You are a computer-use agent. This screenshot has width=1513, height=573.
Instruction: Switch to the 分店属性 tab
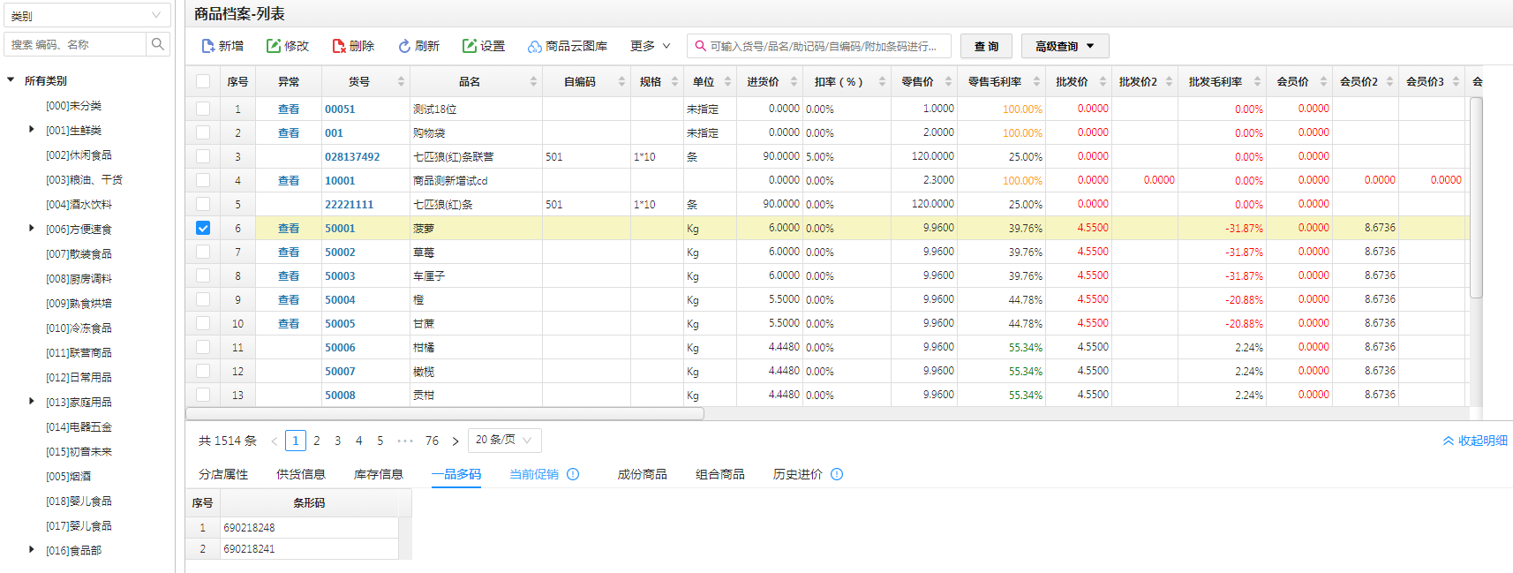223,474
